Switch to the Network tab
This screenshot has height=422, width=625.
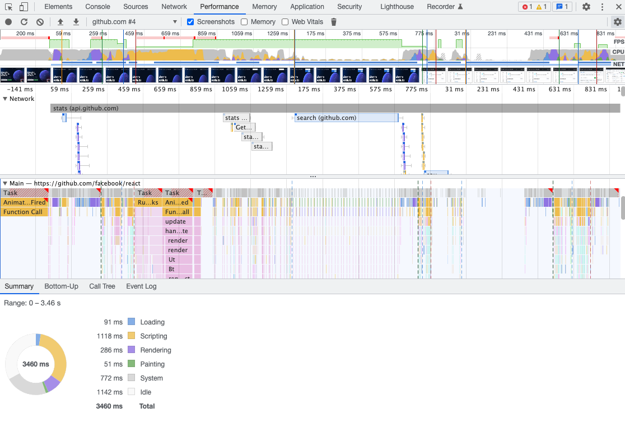pos(174,7)
